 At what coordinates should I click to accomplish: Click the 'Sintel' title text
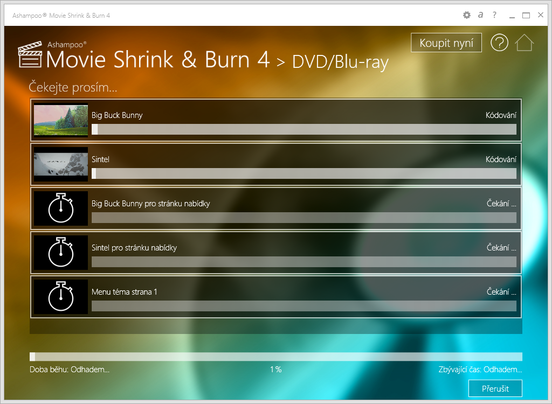[x=100, y=159]
